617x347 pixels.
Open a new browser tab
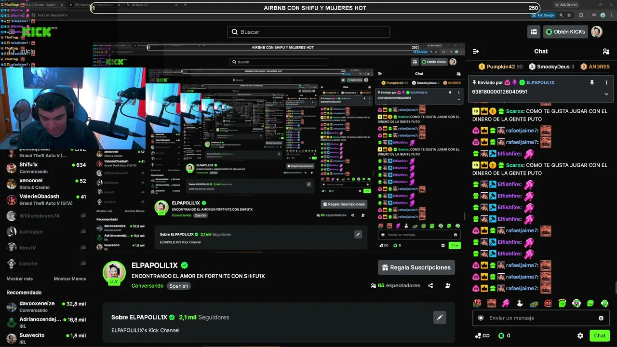coord(185,5)
